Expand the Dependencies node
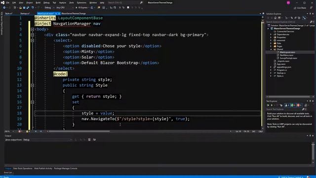Image resolution: width=316 pixels, height=178 pixels. click(271, 35)
